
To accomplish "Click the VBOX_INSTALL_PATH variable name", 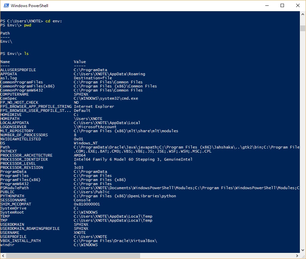I will [20, 241].
